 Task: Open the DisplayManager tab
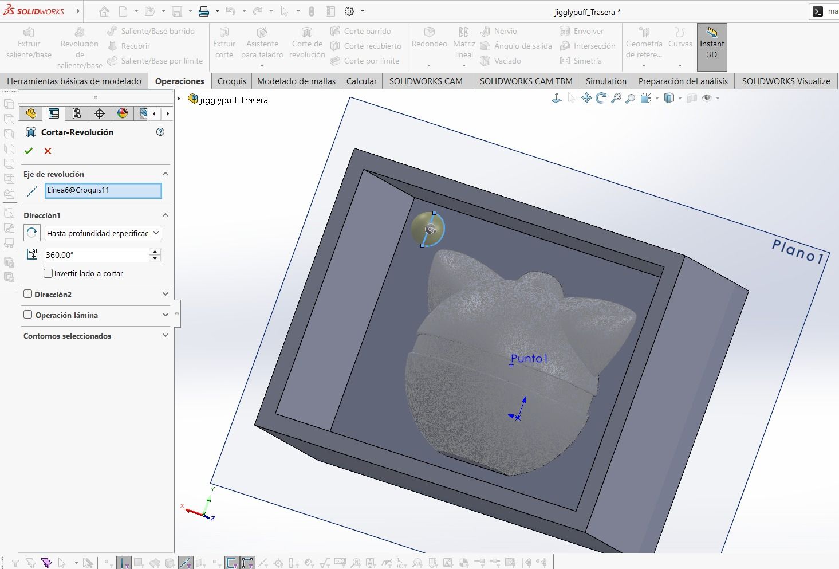tap(123, 113)
